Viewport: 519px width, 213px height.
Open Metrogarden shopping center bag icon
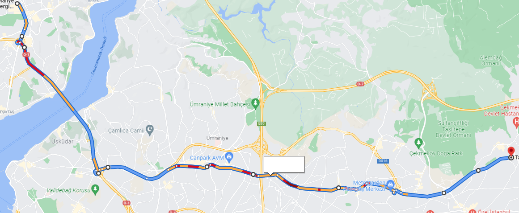pyautogui.click(x=391, y=184)
